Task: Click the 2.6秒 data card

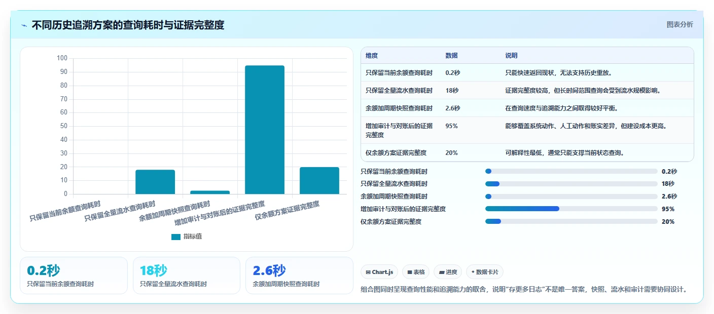Action: (299, 276)
